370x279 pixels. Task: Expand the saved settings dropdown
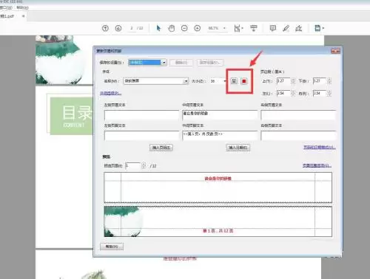[164, 63]
